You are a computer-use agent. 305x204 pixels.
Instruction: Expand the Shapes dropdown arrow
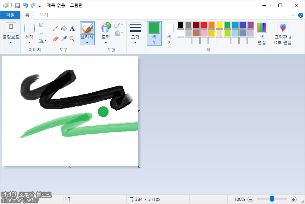tap(106, 42)
